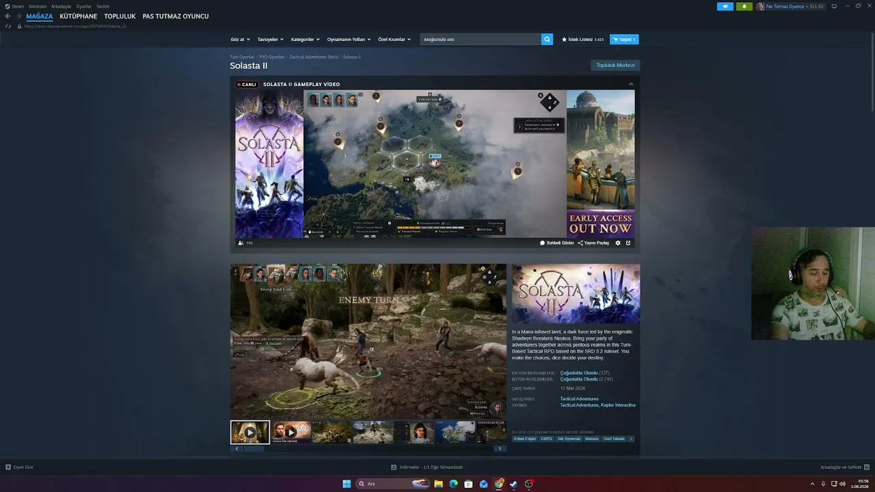Open developer Tactical Adventures link
This screenshot has height=492, width=875.
pyautogui.click(x=579, y=399)
